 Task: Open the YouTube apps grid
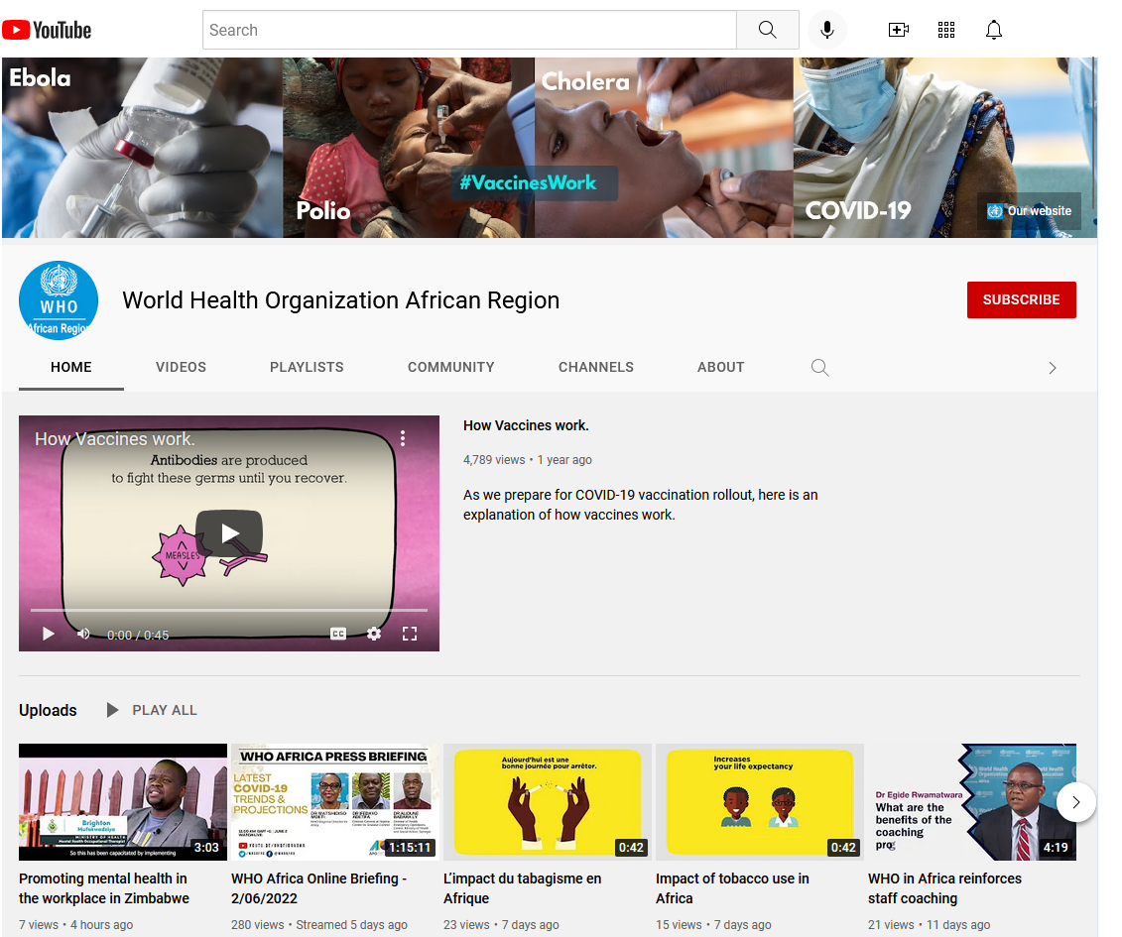(x=946, y=30)
